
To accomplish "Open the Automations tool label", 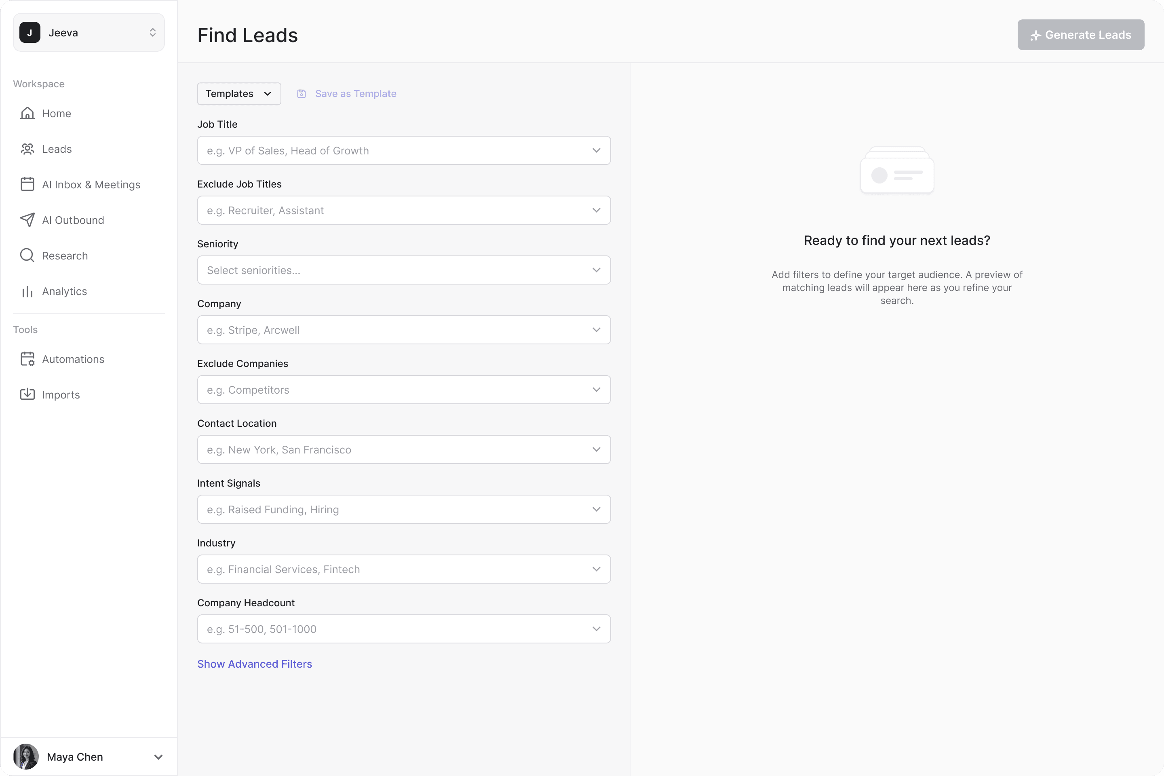I will click(73, 359).
